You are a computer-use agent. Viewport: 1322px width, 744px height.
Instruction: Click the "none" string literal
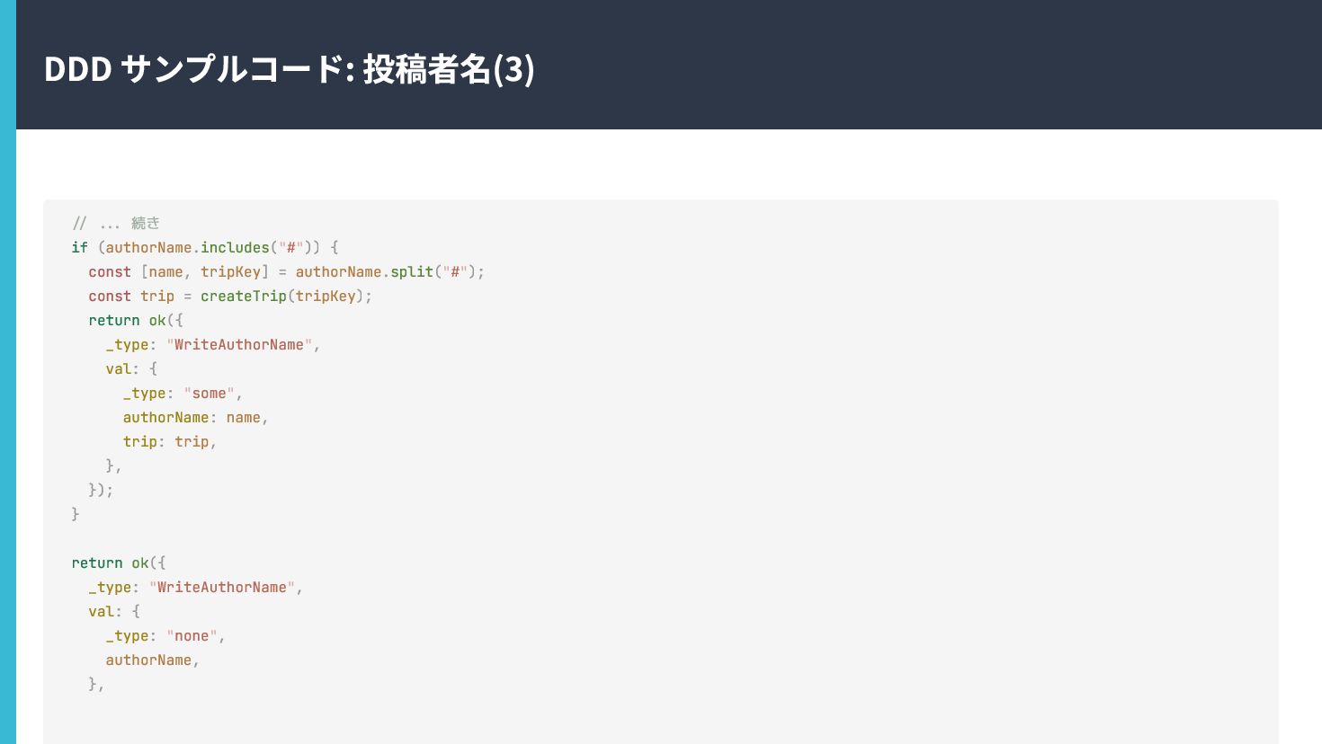click(192, 635)
